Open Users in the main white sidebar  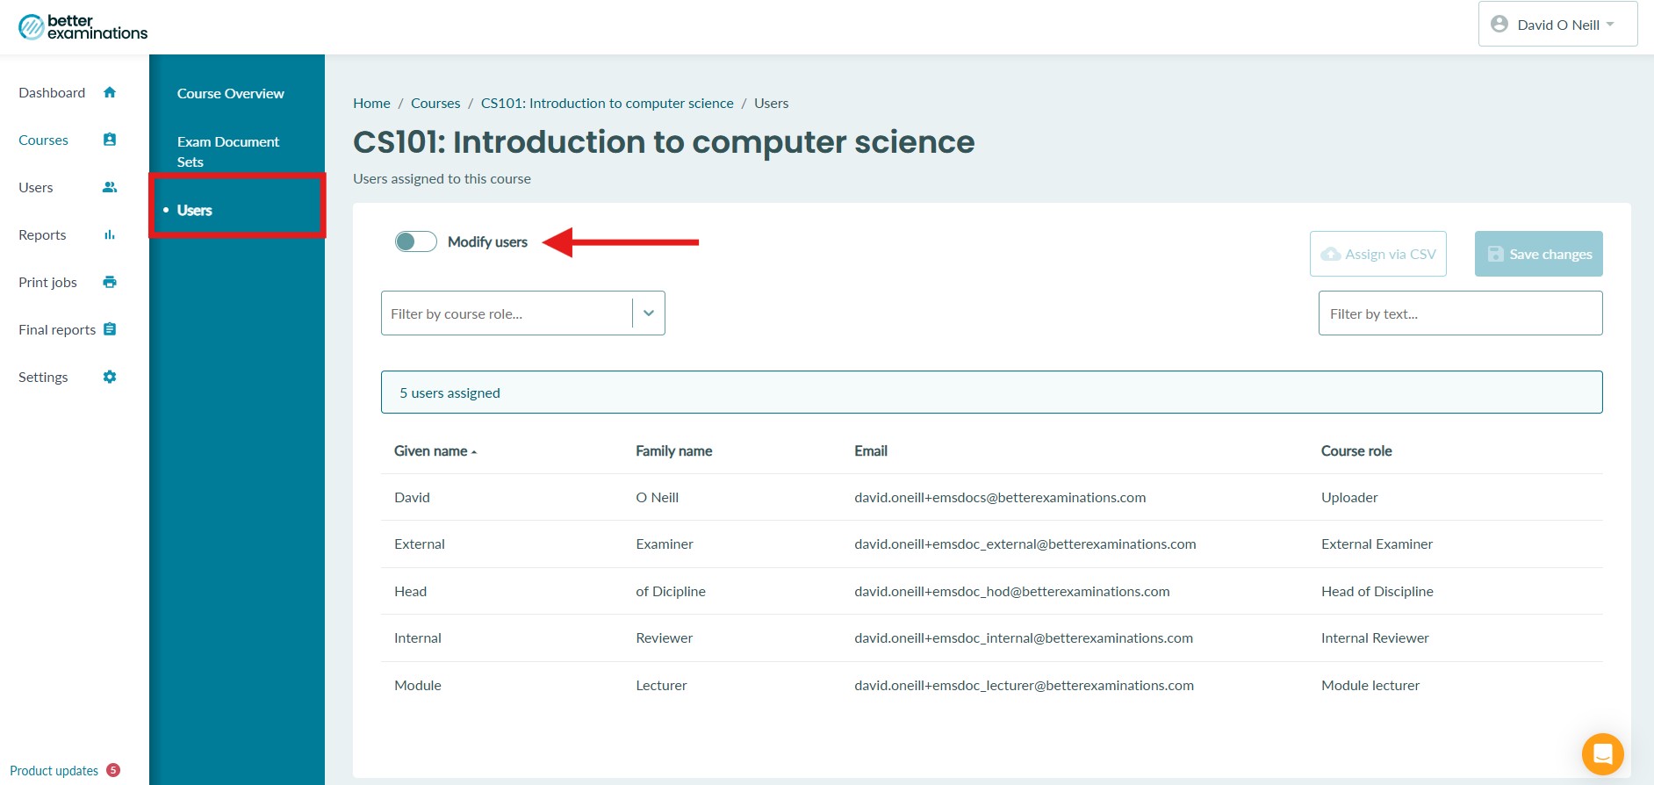tap(36, 187)
